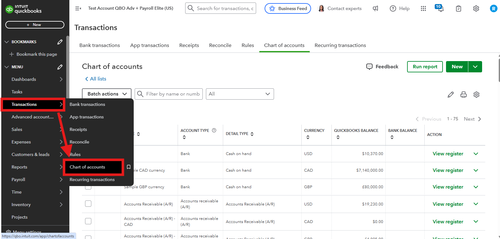Expand action menu for CAD 7,140,000 row
Screen dimensions: 500x239
pos(476,170)
